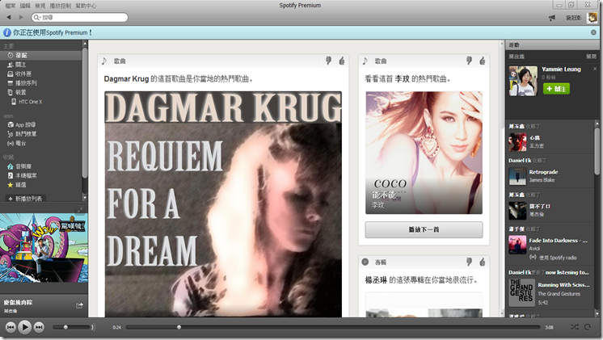Image resolution: width=603 pixels, height=340 pixels.
Task: Open Retrograde by James Blake in the feed
Action: coord(543,172)
